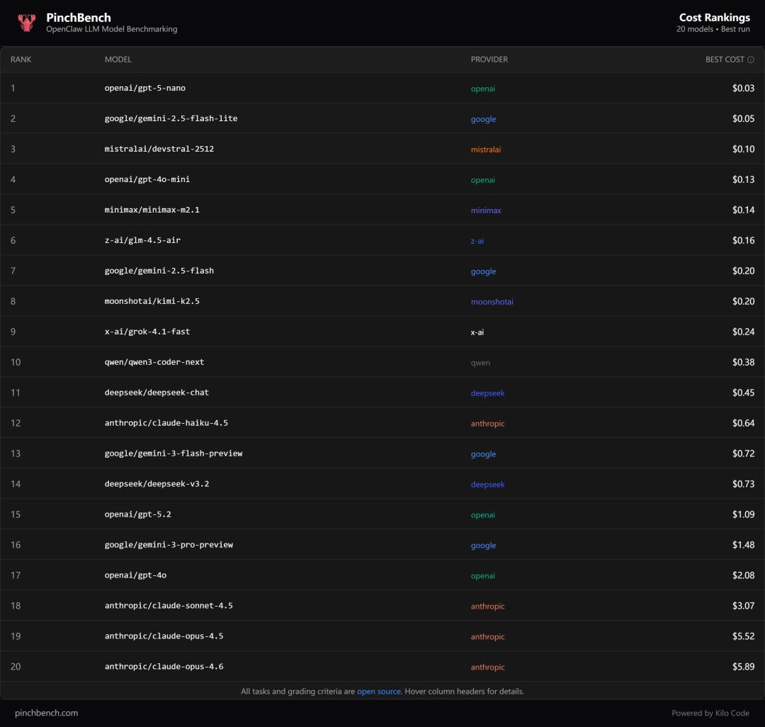Select minimax/minimax-m2.1 model

point(152,210)
